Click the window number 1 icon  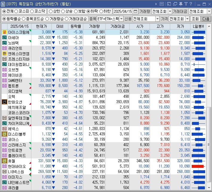tap(3, 4)
